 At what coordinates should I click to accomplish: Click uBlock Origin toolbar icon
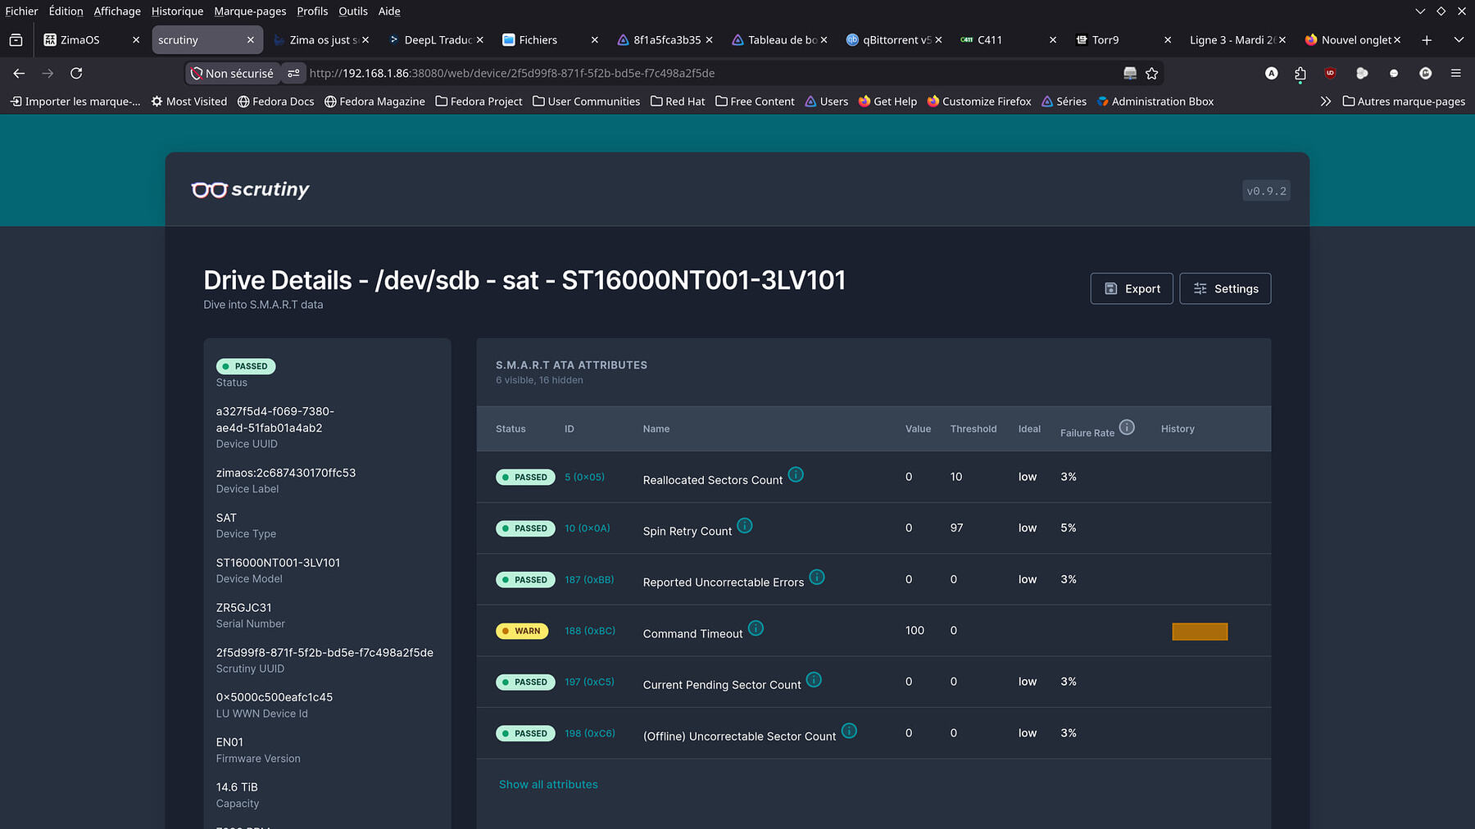(x=1330, y=73)
